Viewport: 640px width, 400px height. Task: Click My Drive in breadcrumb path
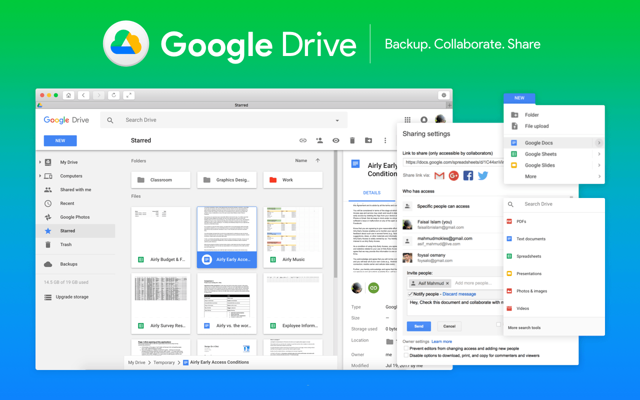point(136,362)
